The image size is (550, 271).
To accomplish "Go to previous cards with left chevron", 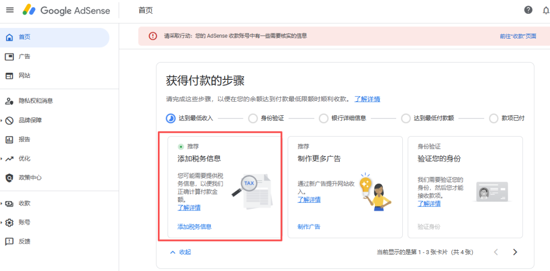I will (496, 252).
